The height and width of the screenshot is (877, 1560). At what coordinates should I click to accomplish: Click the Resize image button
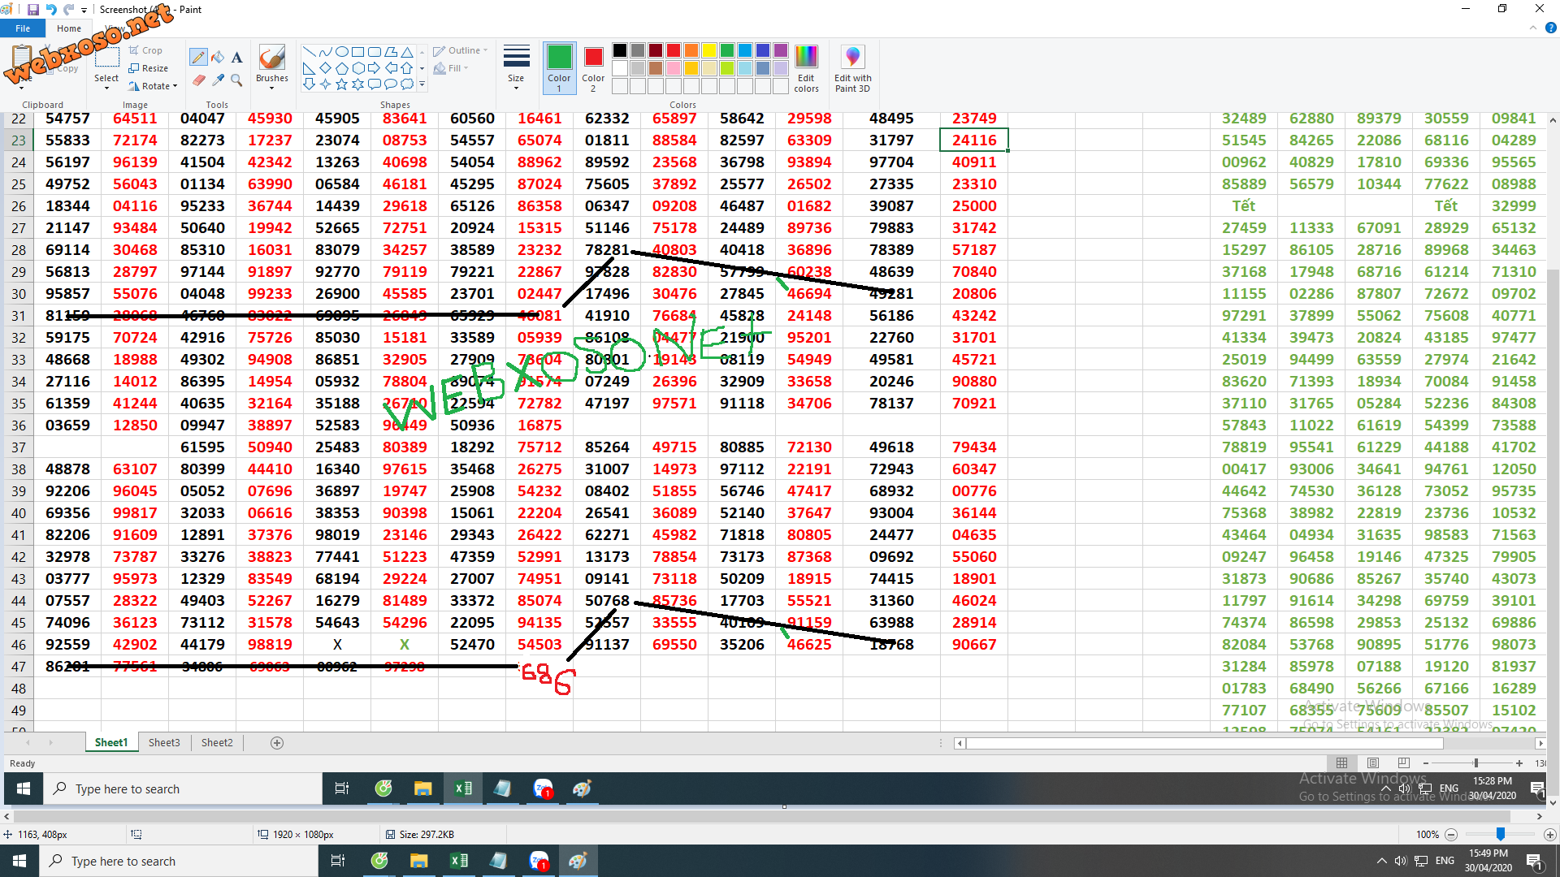tap(149, 68)
